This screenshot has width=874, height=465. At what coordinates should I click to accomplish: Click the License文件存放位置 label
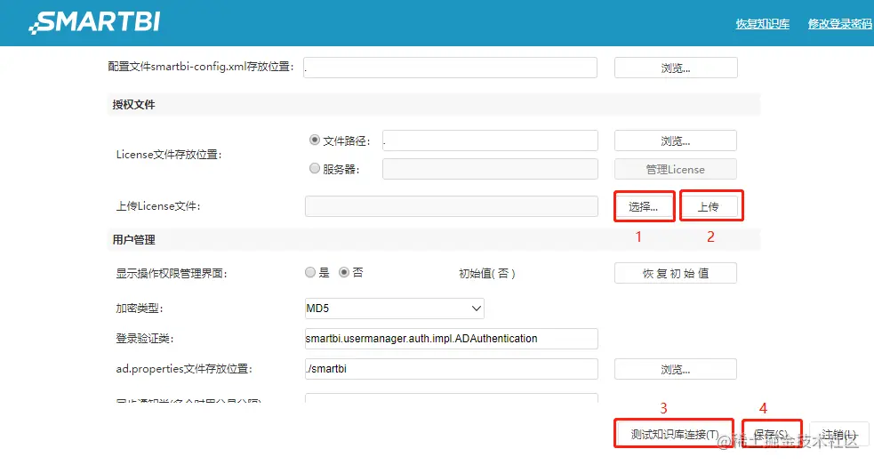(x=169, y=155)
